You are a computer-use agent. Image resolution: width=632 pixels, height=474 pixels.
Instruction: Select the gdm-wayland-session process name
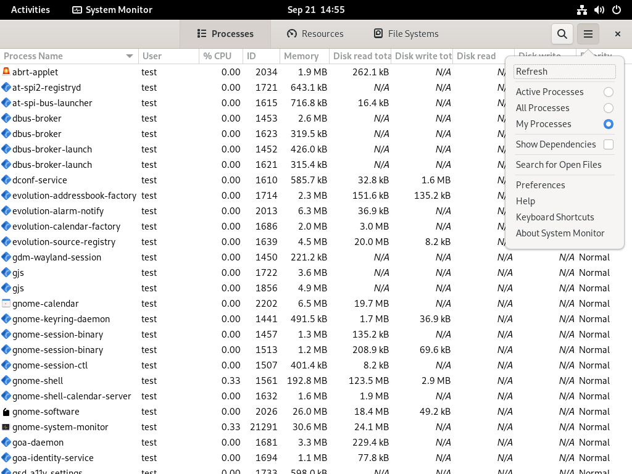pos(56,257)
